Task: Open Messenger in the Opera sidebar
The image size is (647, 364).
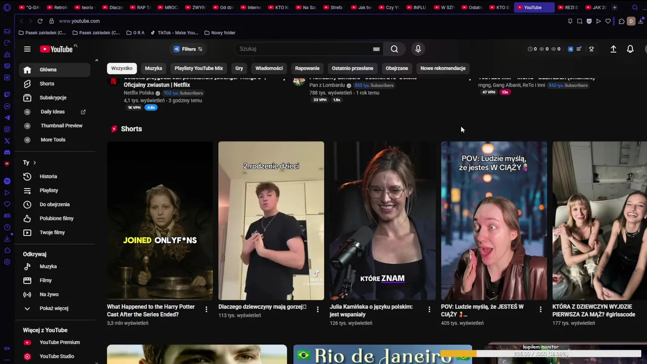Action: coord(7,106)
